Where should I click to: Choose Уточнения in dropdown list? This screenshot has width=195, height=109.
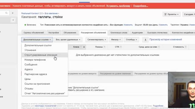tap(45, 50)
